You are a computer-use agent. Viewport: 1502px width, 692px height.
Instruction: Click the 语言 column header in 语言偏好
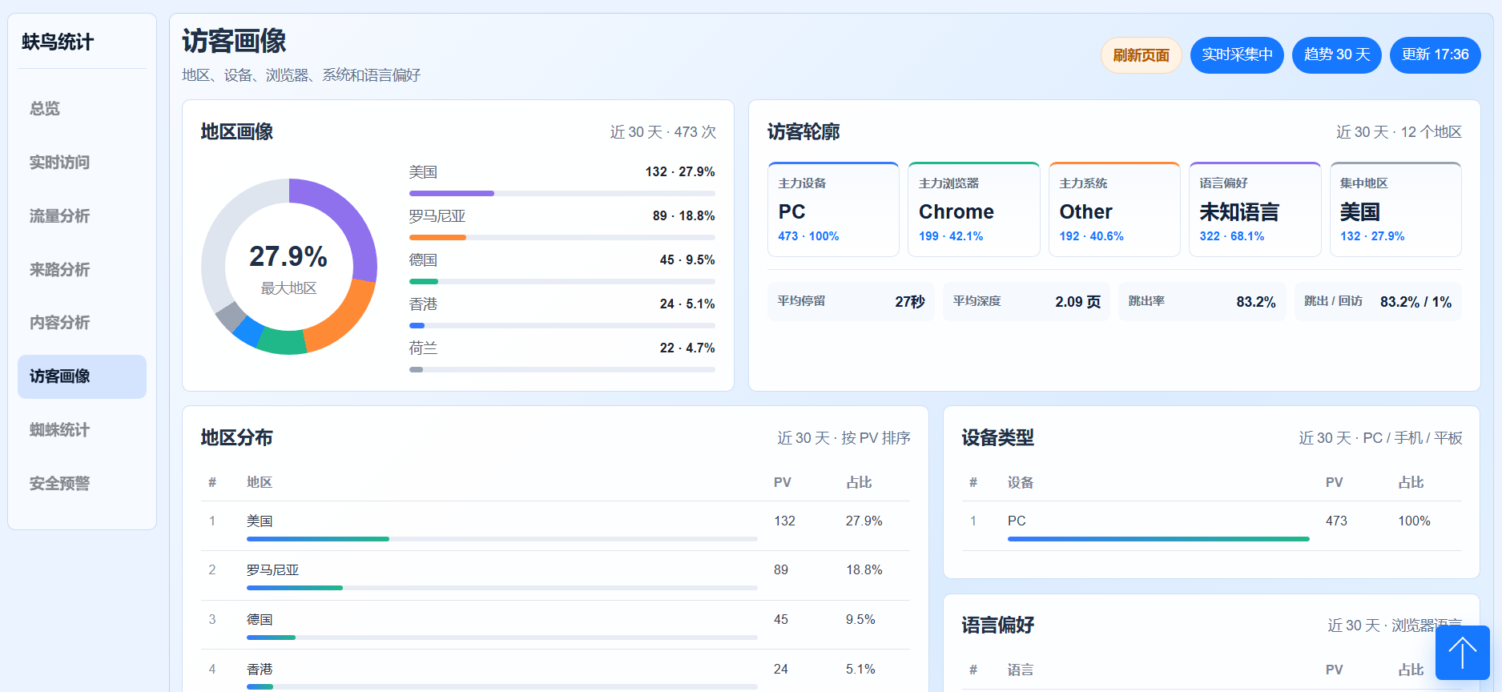(x=1021, y=670)
